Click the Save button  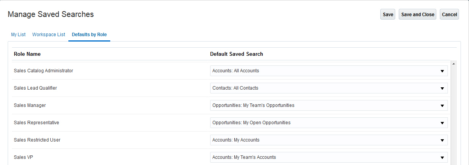click(388, 15)
